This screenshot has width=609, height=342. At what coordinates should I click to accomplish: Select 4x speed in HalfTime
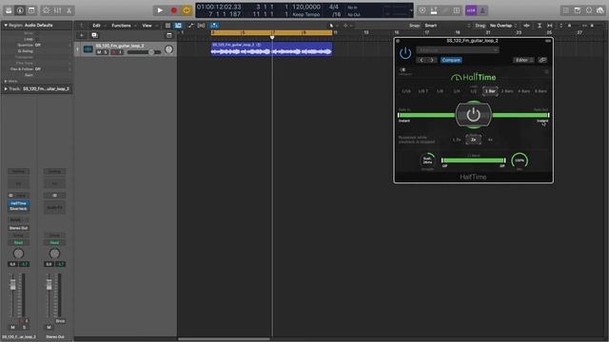(490, 140)
